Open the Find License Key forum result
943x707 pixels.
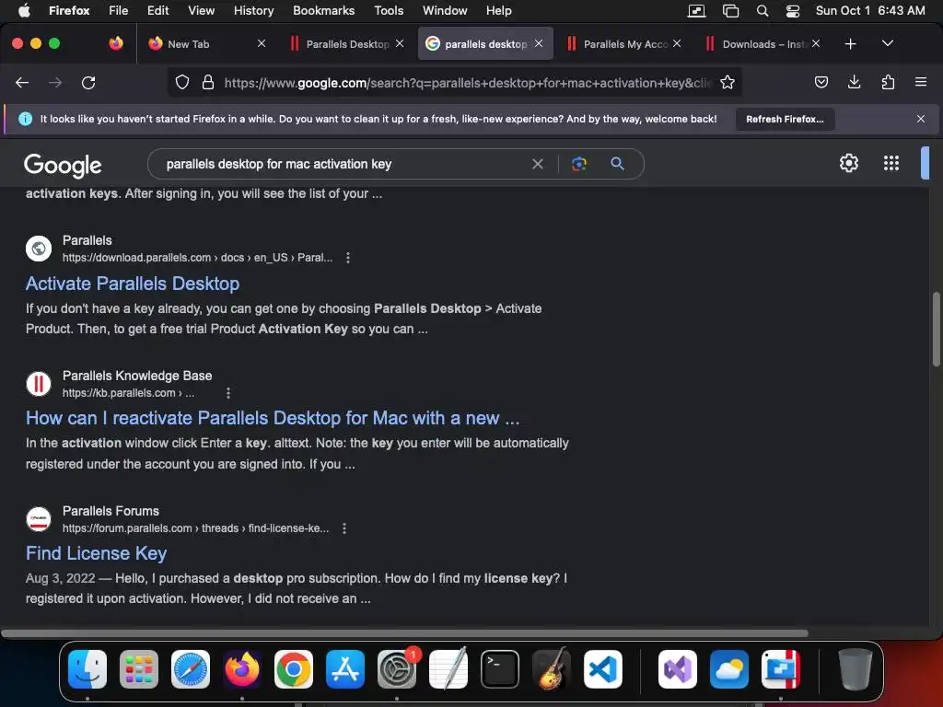(x=96, y=553)
